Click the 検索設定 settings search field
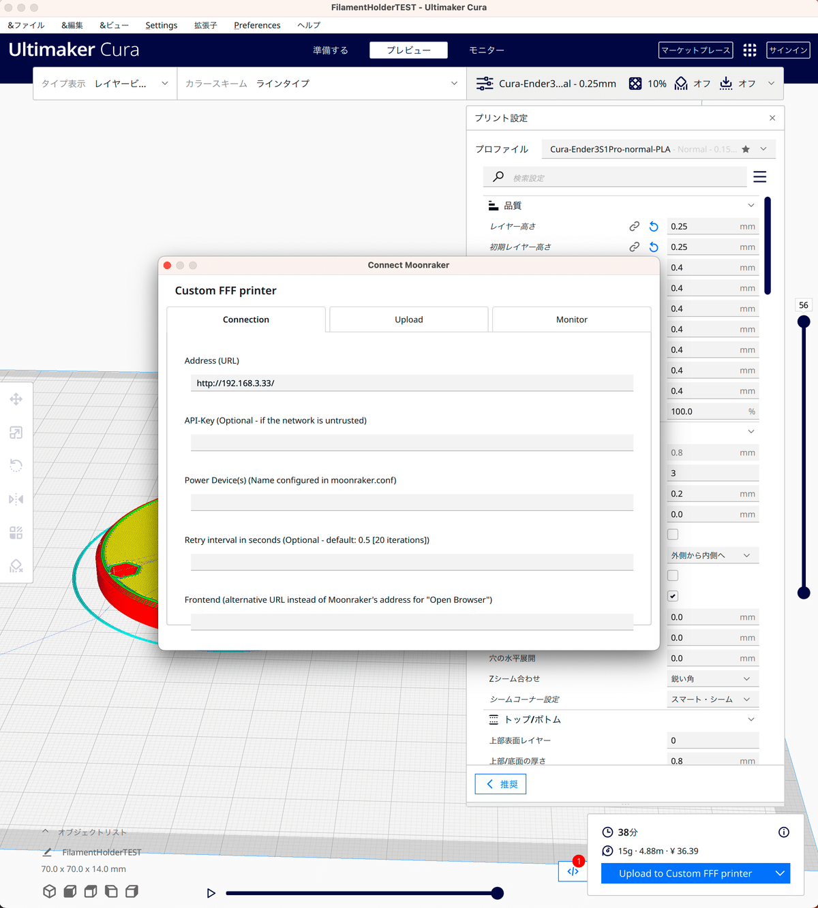Image resolution: width=818 pixels, height=908 pixels. [x=615, y=177]
